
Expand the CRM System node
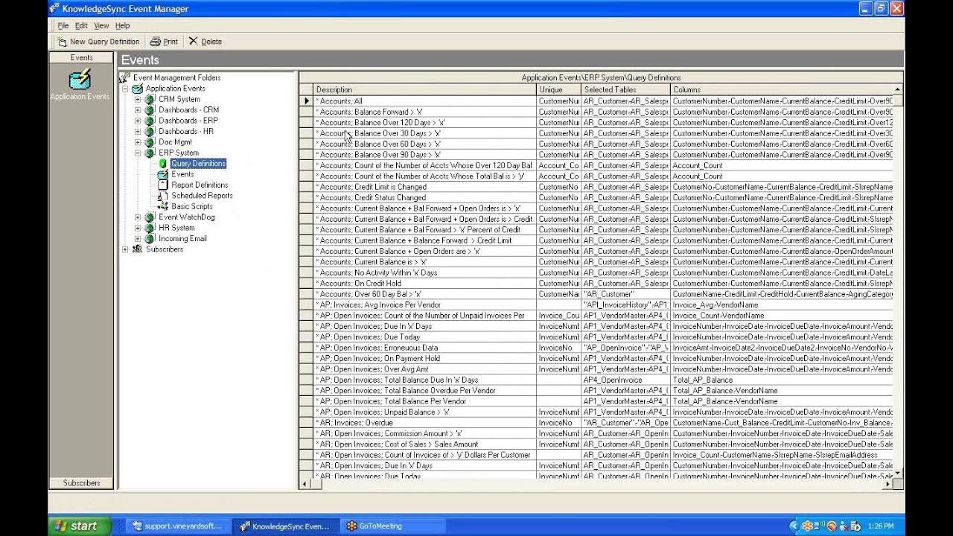click(x=138, y=99)
